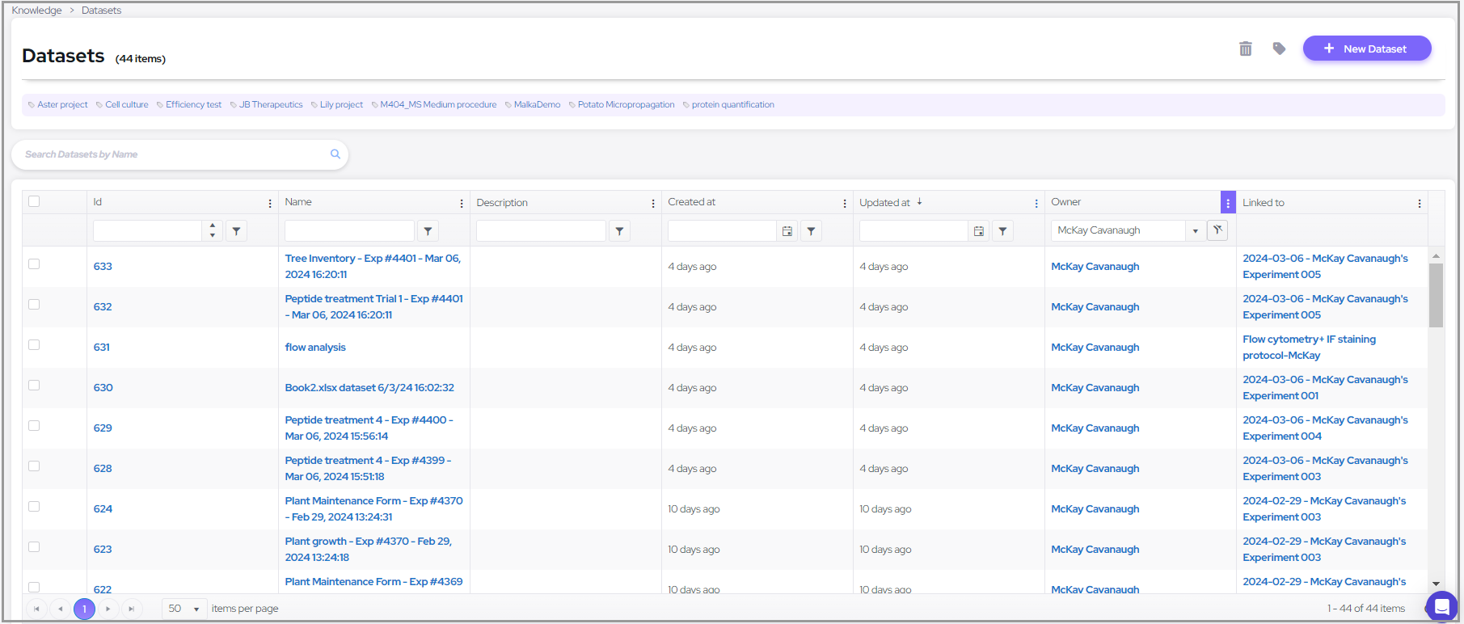1464x624 pixels.
Task: Click filter icon for Name column
Action: 428,231
